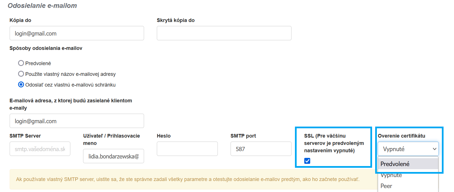This screenshot has height=192, width=454.
Task: Click the 'Odosielanie e-mailom' section heading
Action: click(x=42, y=6)
